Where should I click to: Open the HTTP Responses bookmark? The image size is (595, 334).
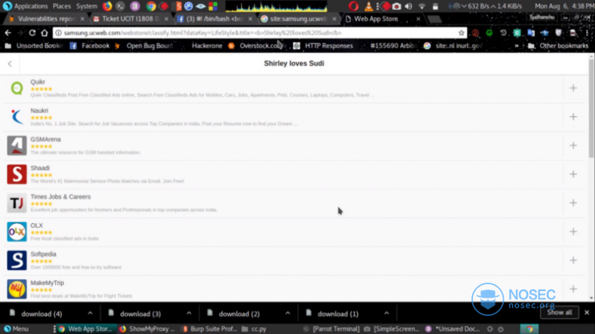(323, 46)
